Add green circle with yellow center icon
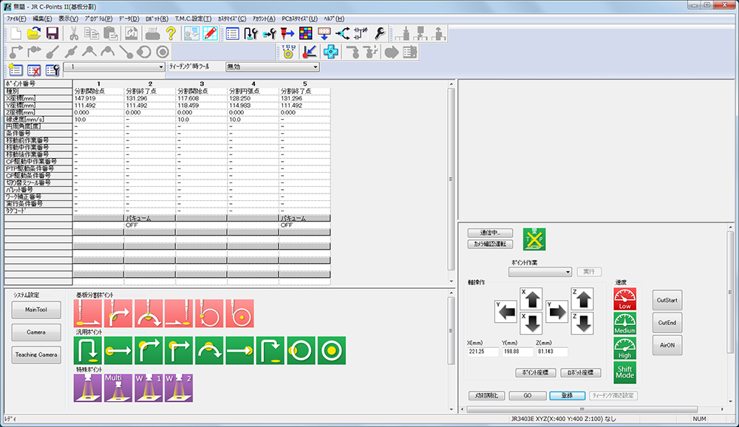The image size is (739, 427). (331, 351)
